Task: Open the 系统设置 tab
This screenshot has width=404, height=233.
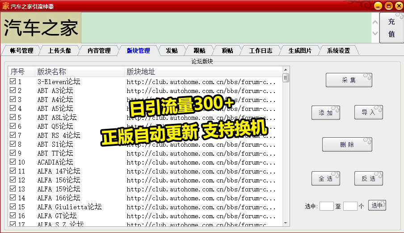Action: 339,51
